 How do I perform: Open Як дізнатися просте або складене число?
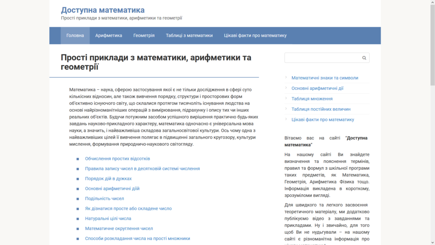click(128, 208)
